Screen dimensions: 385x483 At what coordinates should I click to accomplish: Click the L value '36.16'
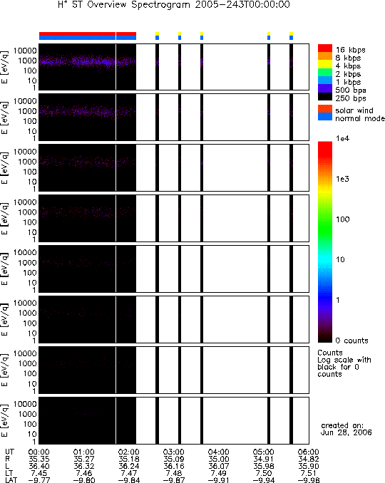(174, 466)
